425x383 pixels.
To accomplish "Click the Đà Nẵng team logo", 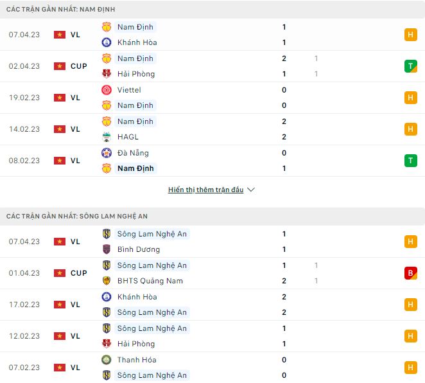I will 107,153.
